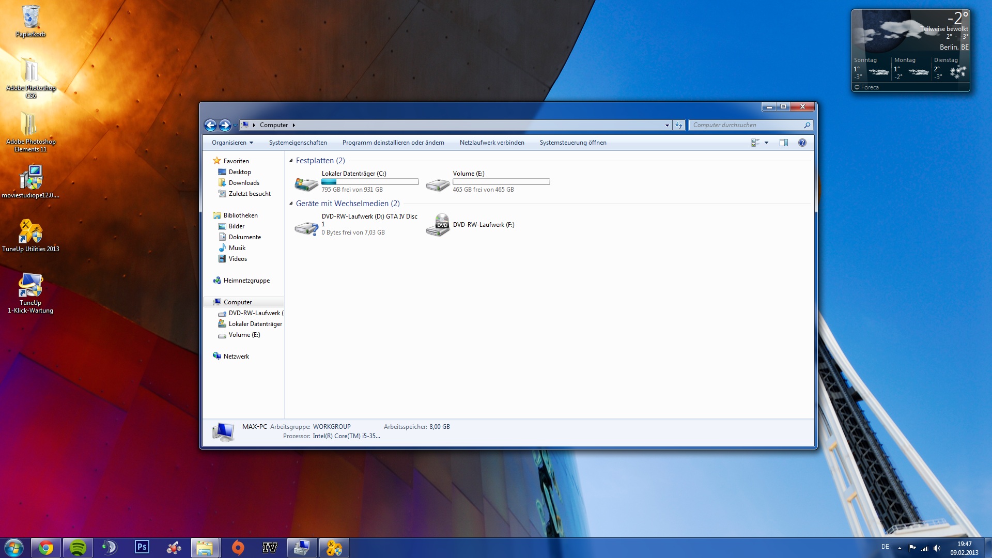Select Downloads in Favoriten sidebar
The width and height of the screenshot is (992, 558).
click(244, 183)
